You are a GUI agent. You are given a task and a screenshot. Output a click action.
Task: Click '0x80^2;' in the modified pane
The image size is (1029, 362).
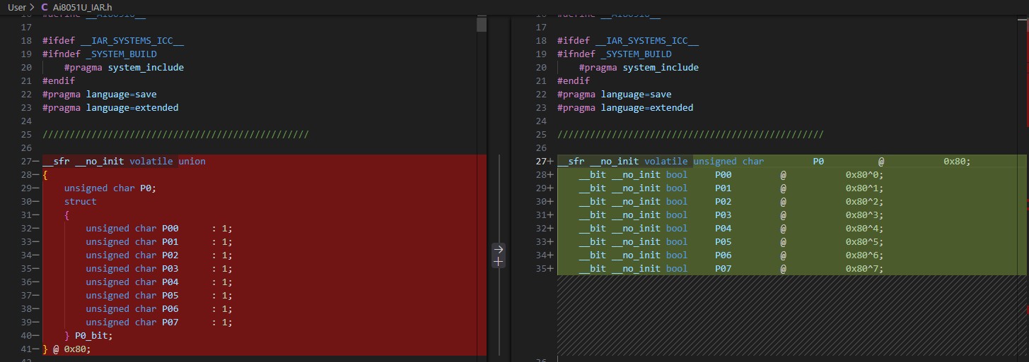click(x=864, y=202)
